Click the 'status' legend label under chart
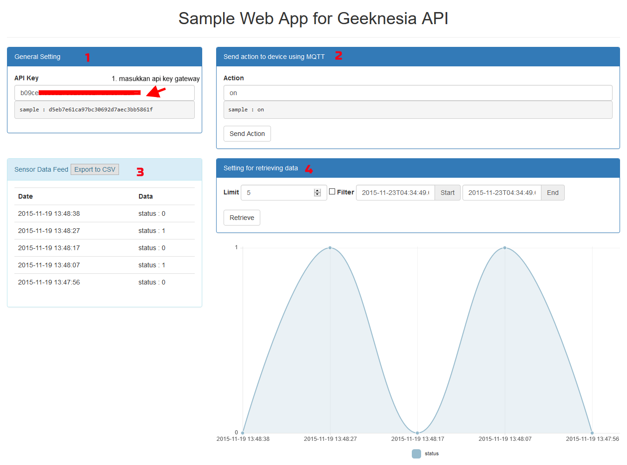627x465 pixels. 431,454
